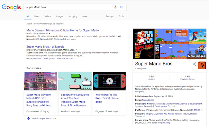The height and width of the screenshot is (126, 209).
Task: Open Mario Games - Nintendo's Official Home result
Action: click(x=62, y=30)
